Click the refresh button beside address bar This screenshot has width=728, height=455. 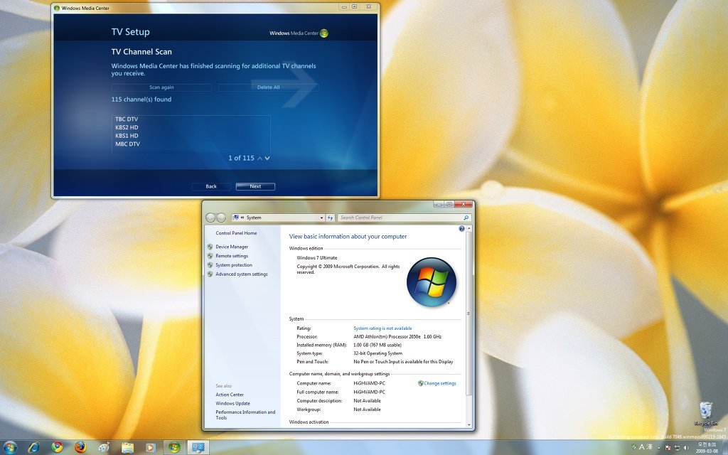tap(331, 218)
